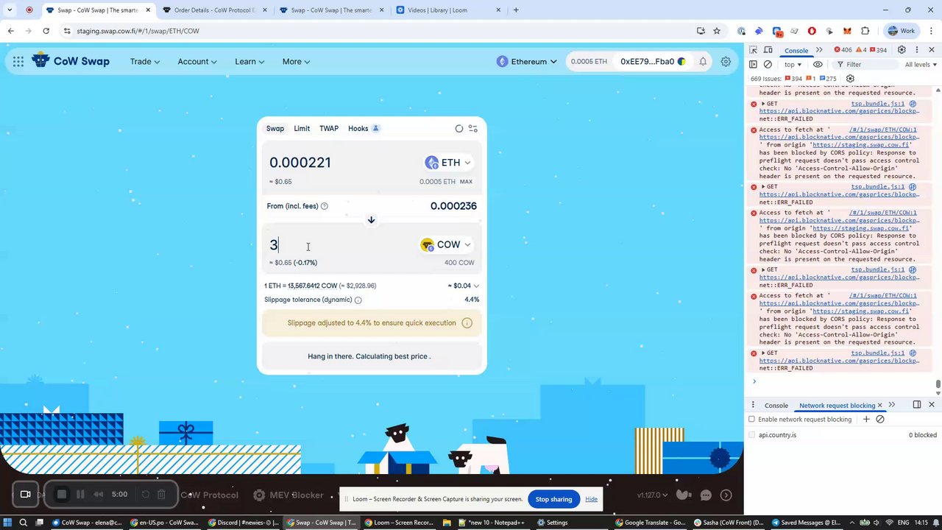
Task: Open All levels log filter dropdown
Action: point(921,65)
